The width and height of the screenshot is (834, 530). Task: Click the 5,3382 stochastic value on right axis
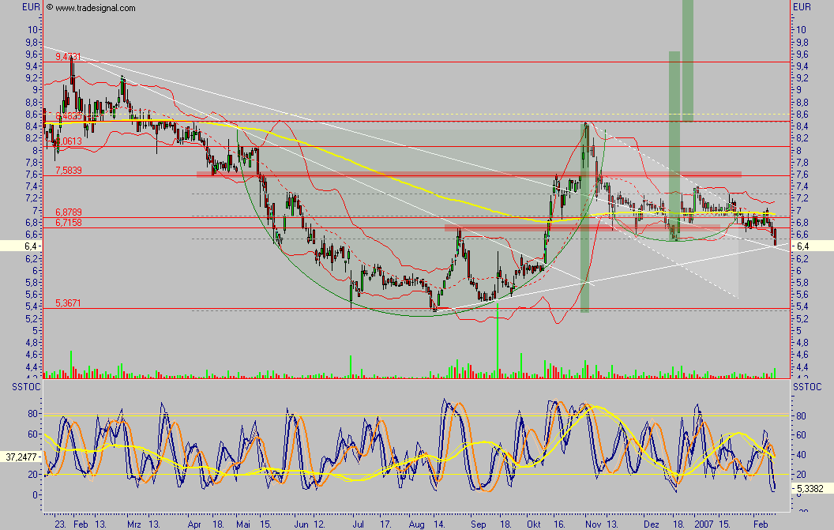811,488
